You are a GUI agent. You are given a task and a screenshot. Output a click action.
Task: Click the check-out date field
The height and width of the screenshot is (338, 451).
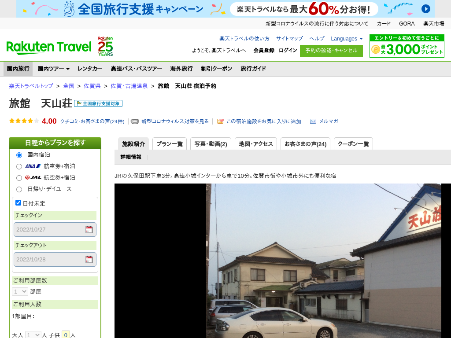[55, 259]
